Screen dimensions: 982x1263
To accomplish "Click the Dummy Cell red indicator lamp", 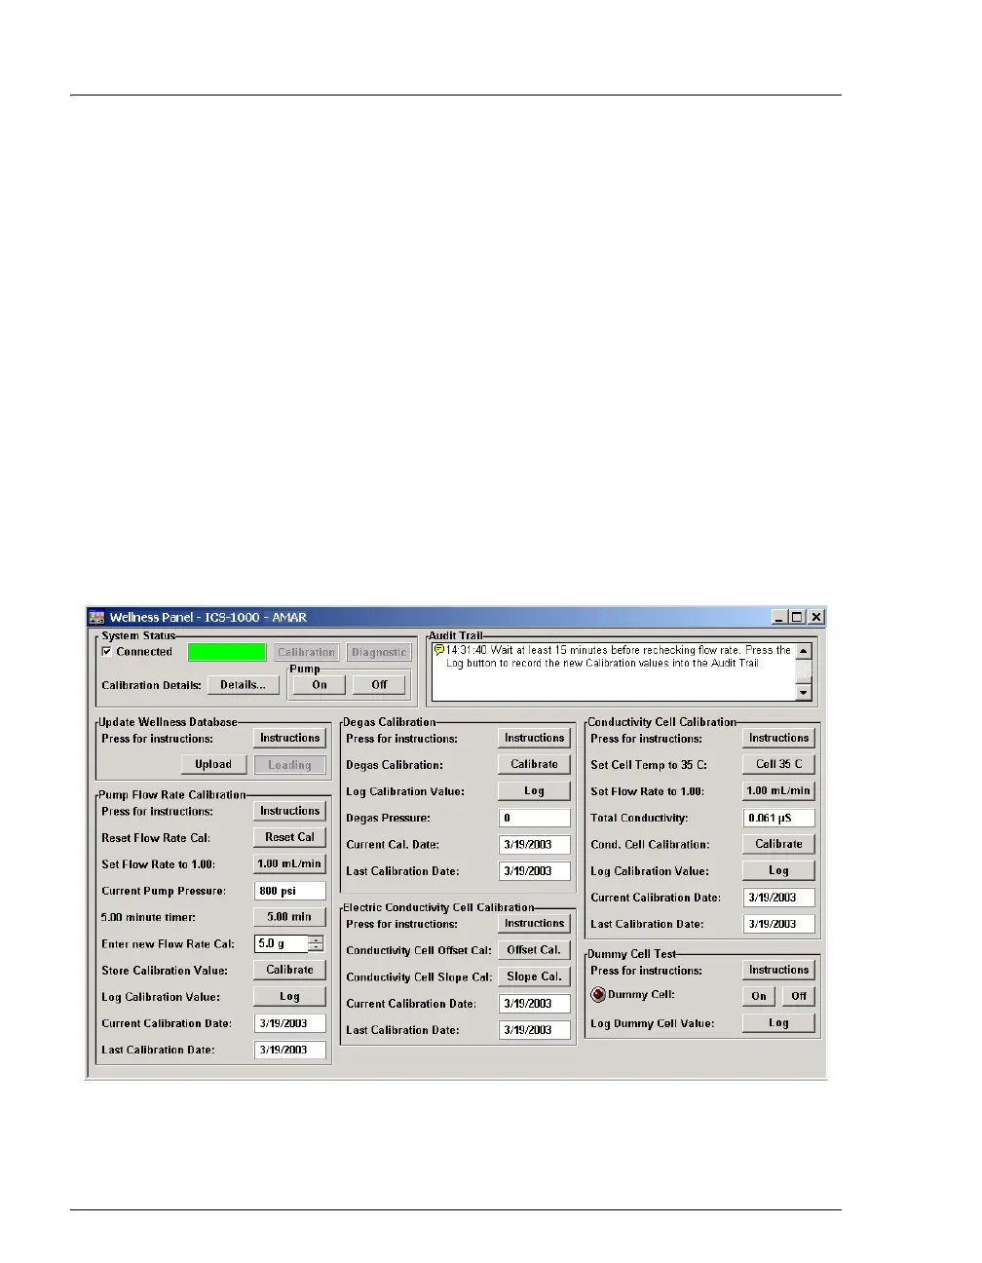I will click(598, 995).
